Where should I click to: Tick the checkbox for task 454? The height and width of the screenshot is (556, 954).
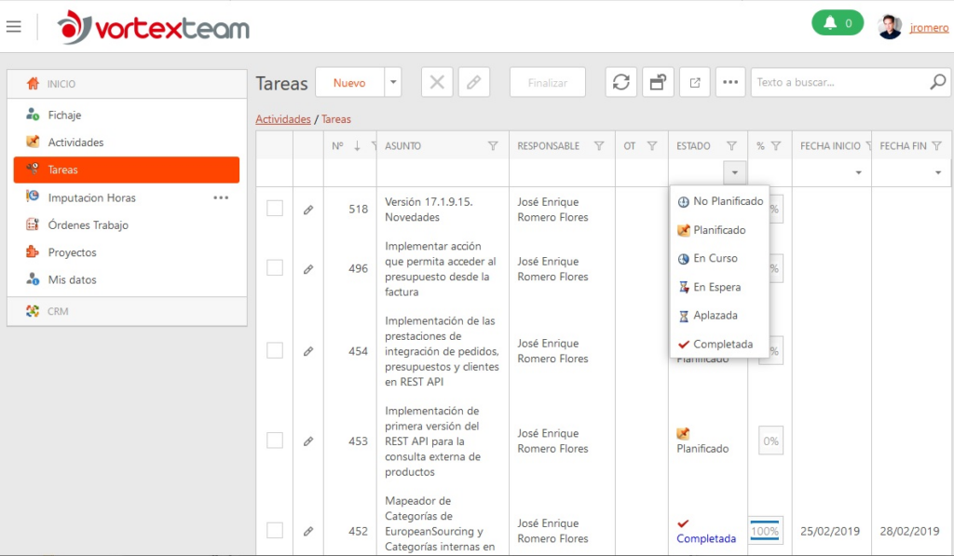click(x=275, y=350)
